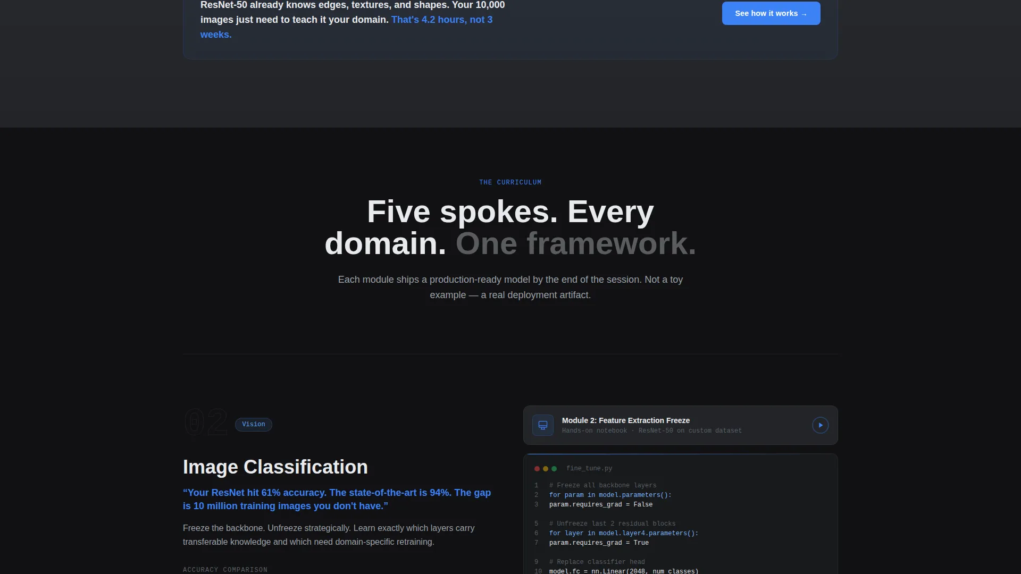The image size is (1021, 574).
Task: Click code line 7 requires_grad = True
Action: 599,543
